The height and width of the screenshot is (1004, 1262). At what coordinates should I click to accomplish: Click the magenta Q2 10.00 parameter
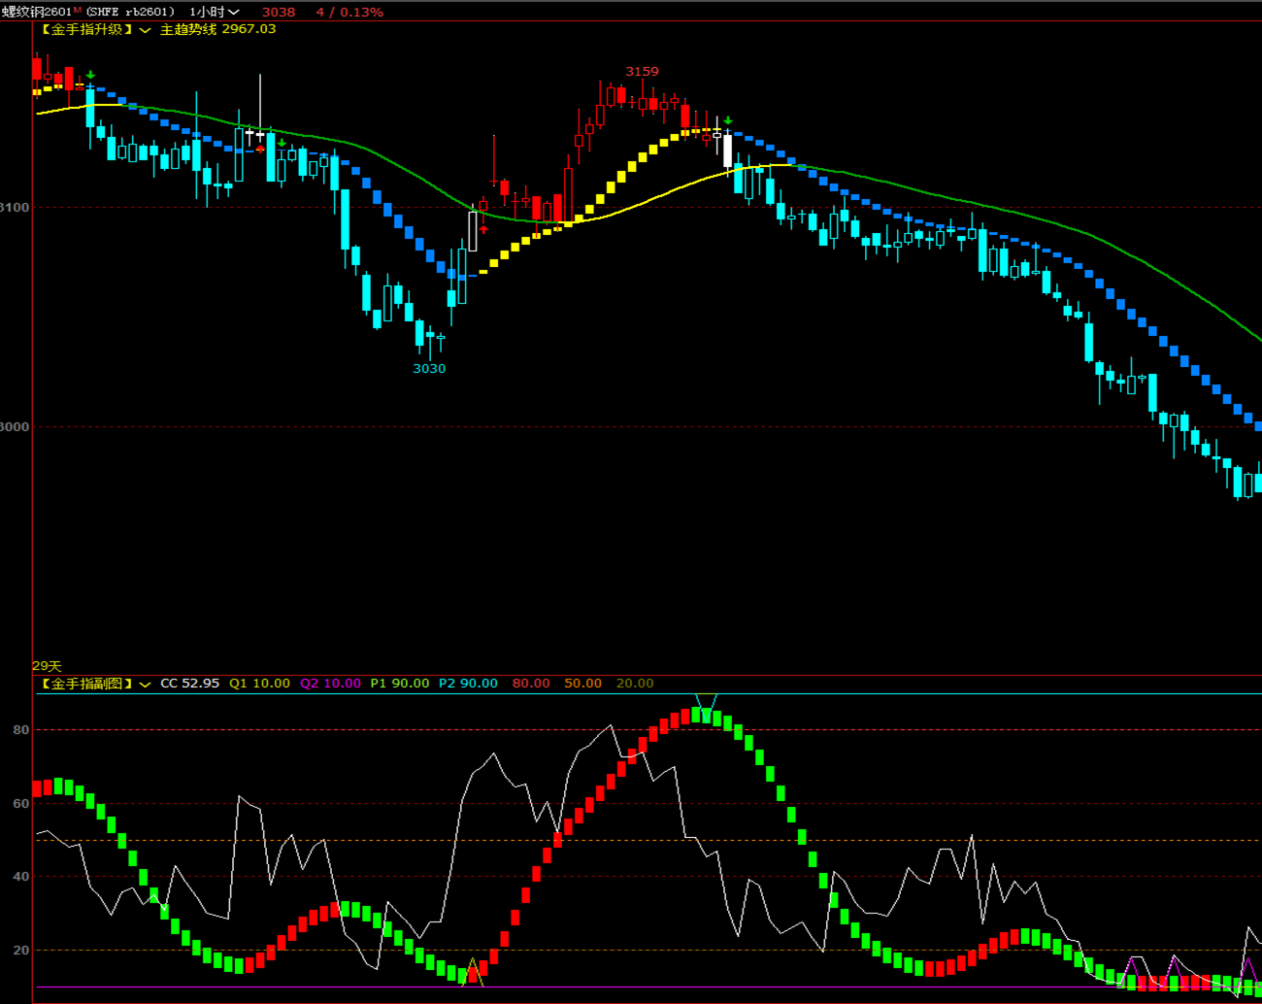[330, 684]
